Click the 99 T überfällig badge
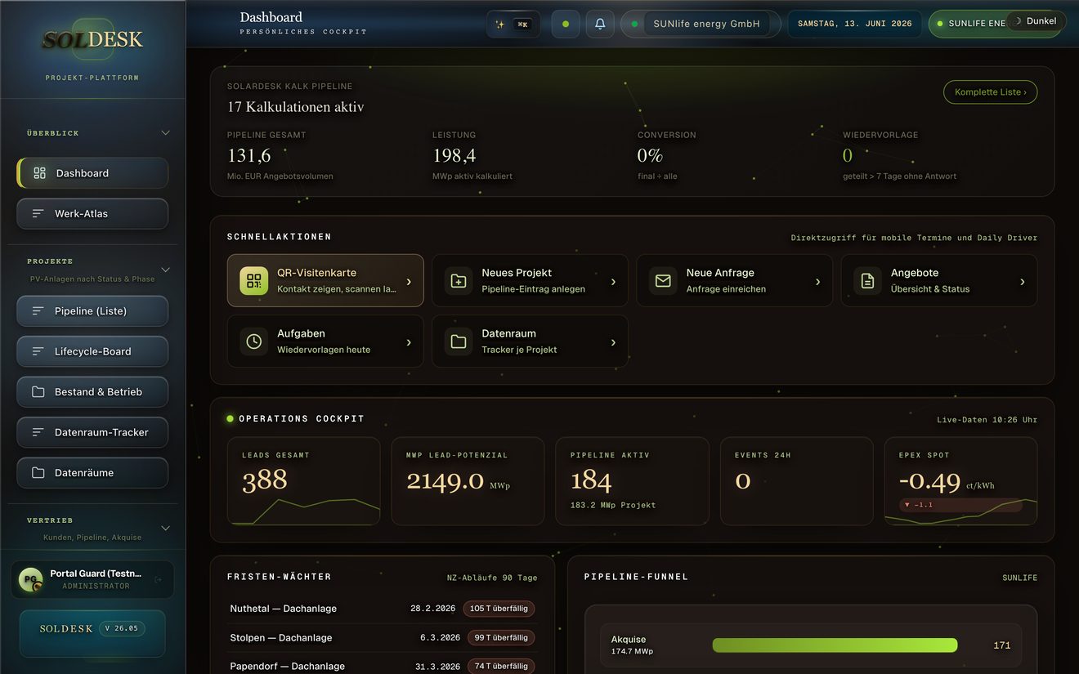 point(501,637)
